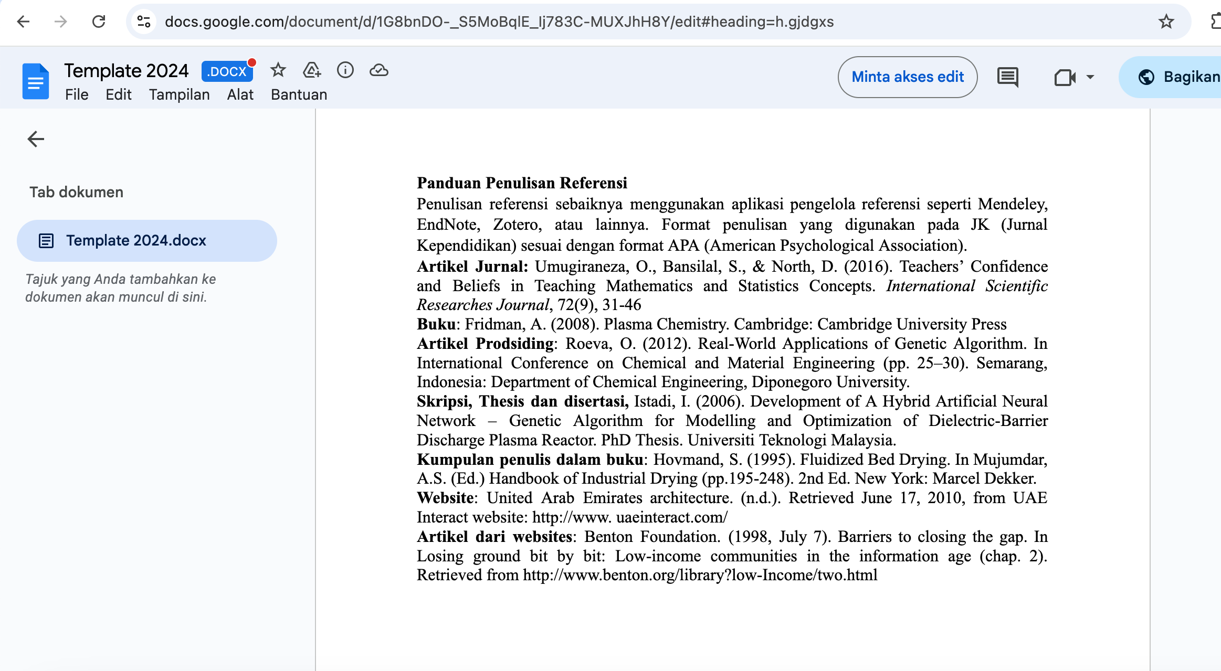Screen dimensions: 1221x671
Task: Open the document info icon
Action: pos(345,70)
